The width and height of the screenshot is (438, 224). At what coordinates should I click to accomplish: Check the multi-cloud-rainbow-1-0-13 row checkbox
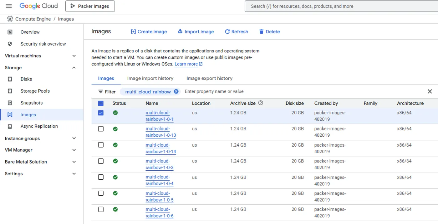[x=101, y=129]
